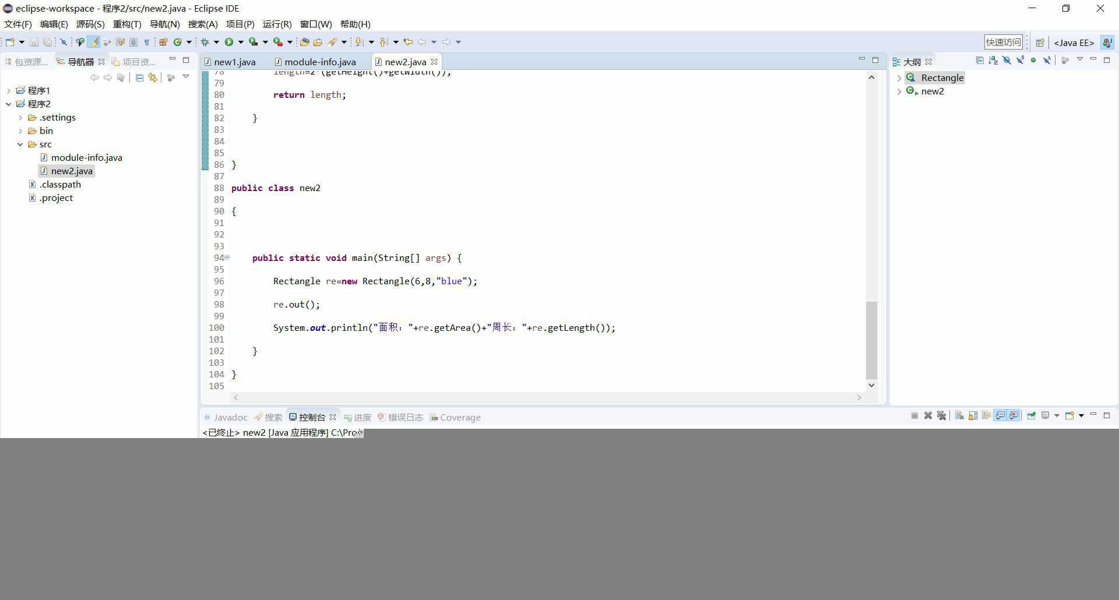1119x600 pixels.
Task: Toggle Scroll Lock in Console
Action: (x=973, y=415)
